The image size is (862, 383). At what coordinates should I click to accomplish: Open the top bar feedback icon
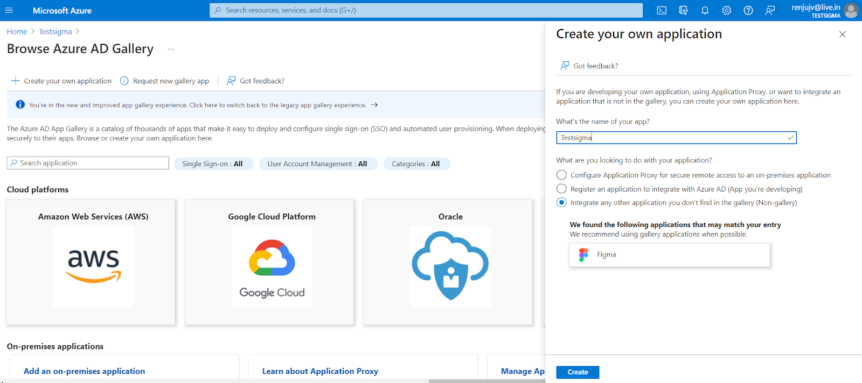click(x=770, y=10)
